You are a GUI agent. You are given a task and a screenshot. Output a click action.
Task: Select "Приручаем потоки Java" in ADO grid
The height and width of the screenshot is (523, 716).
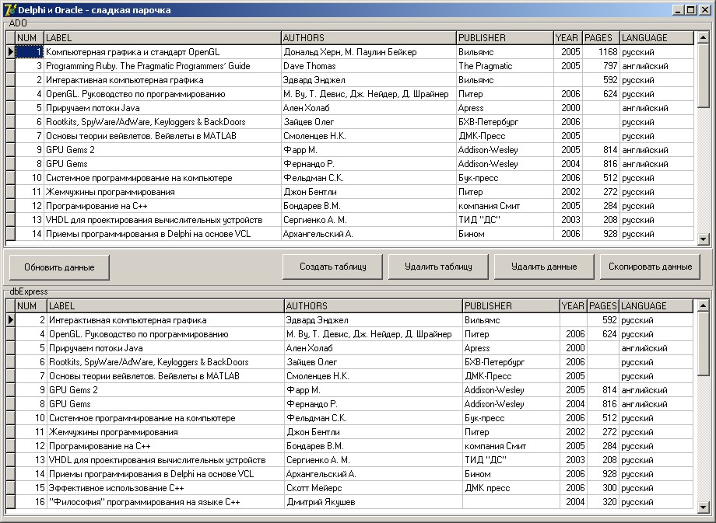point(163,108)
